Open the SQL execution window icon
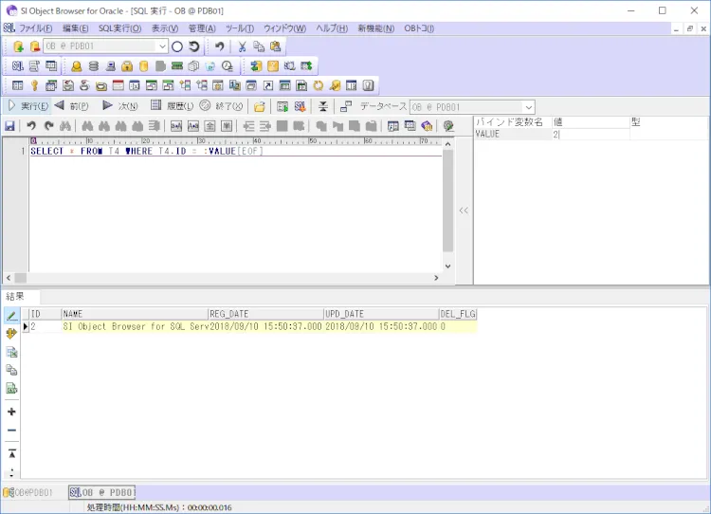 [x=18, y=66]
